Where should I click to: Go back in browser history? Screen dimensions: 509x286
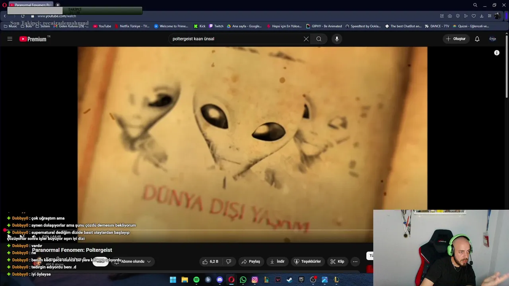point(5,16)
